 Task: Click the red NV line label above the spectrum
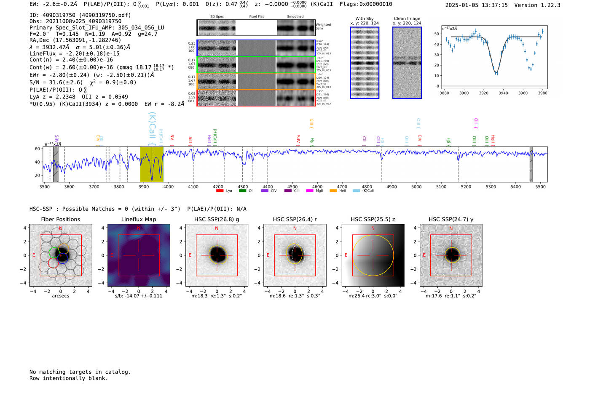pos(172,140)
